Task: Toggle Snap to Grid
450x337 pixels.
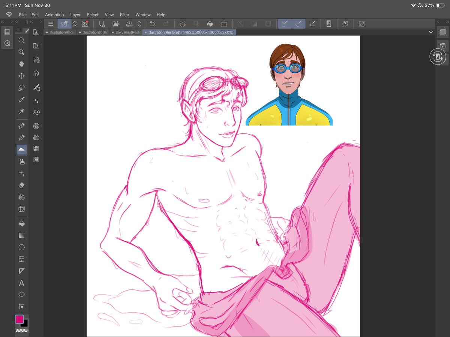Action: pyautogui.click(x=313, y=24)
